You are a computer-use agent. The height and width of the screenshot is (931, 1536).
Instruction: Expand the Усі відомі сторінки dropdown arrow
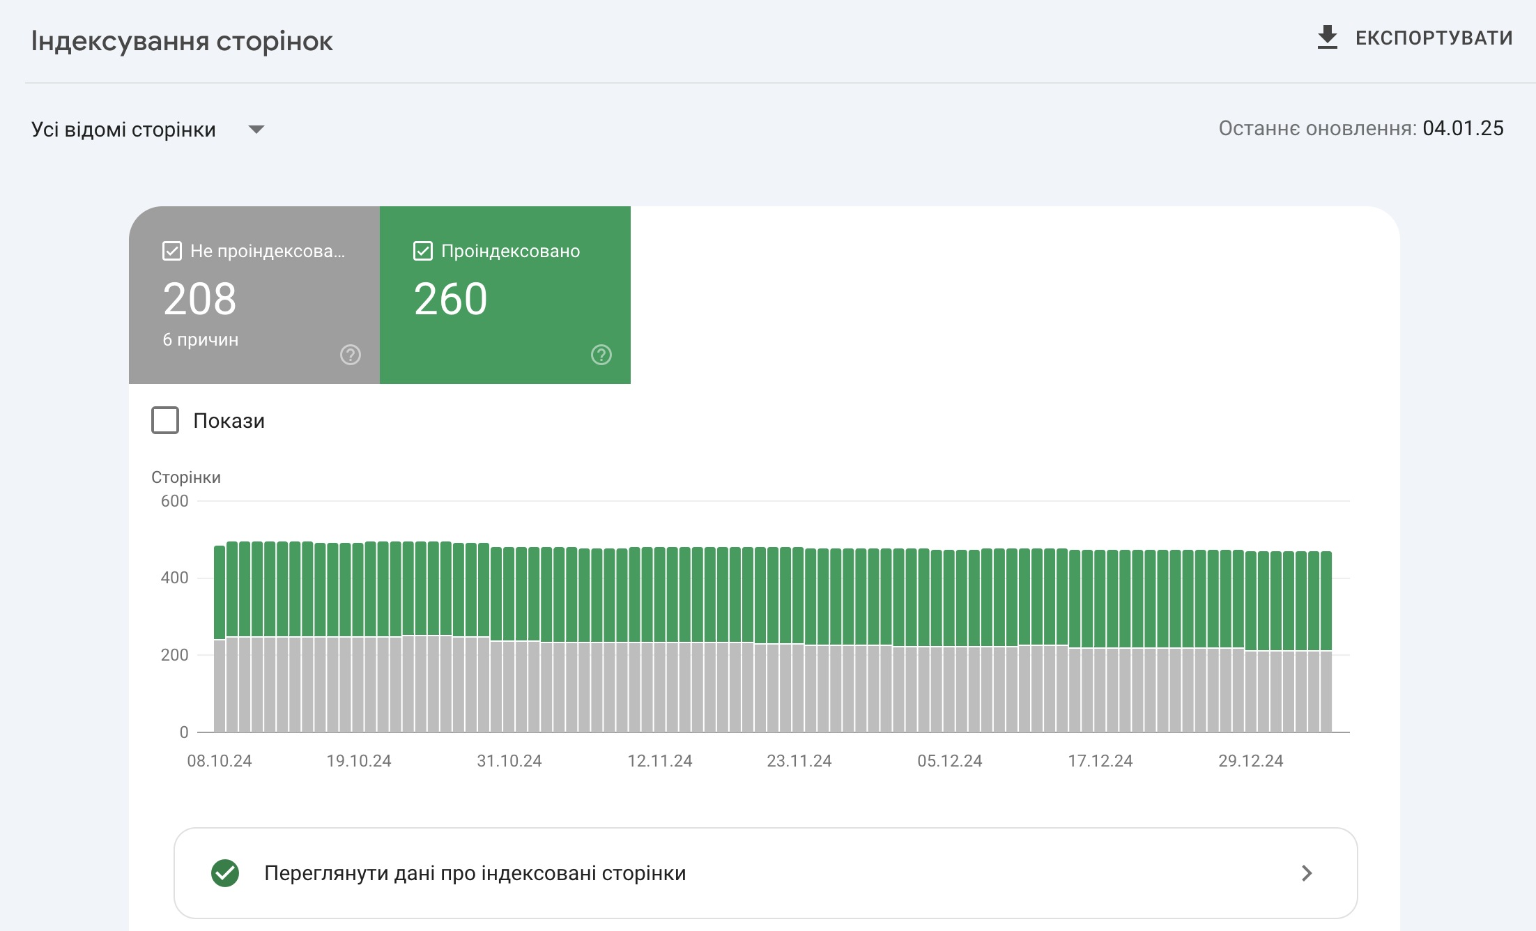(256, 130)
